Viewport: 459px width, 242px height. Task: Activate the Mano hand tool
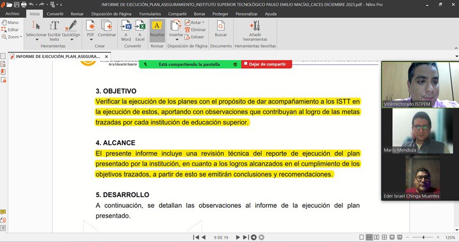[10, 23]
